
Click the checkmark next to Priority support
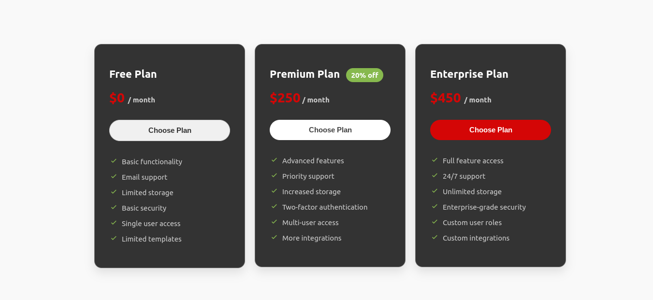coord(275,176)
